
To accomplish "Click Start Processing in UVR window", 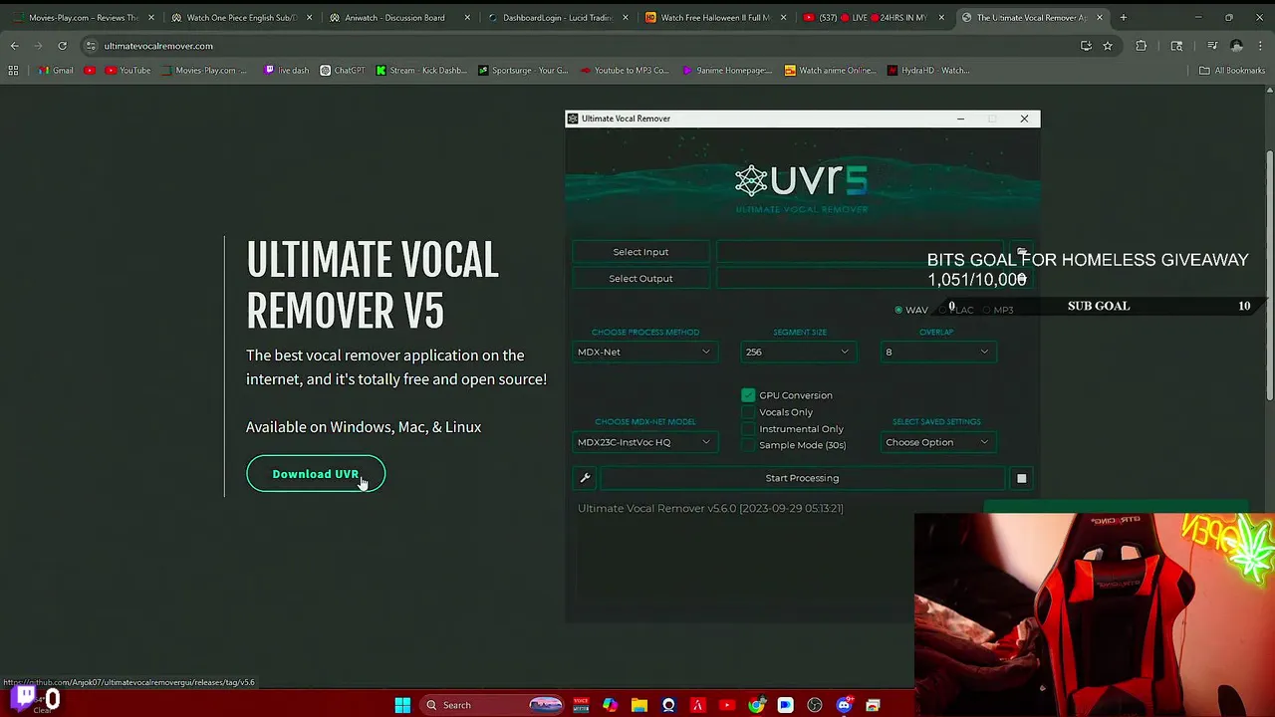I will point(802,478).
